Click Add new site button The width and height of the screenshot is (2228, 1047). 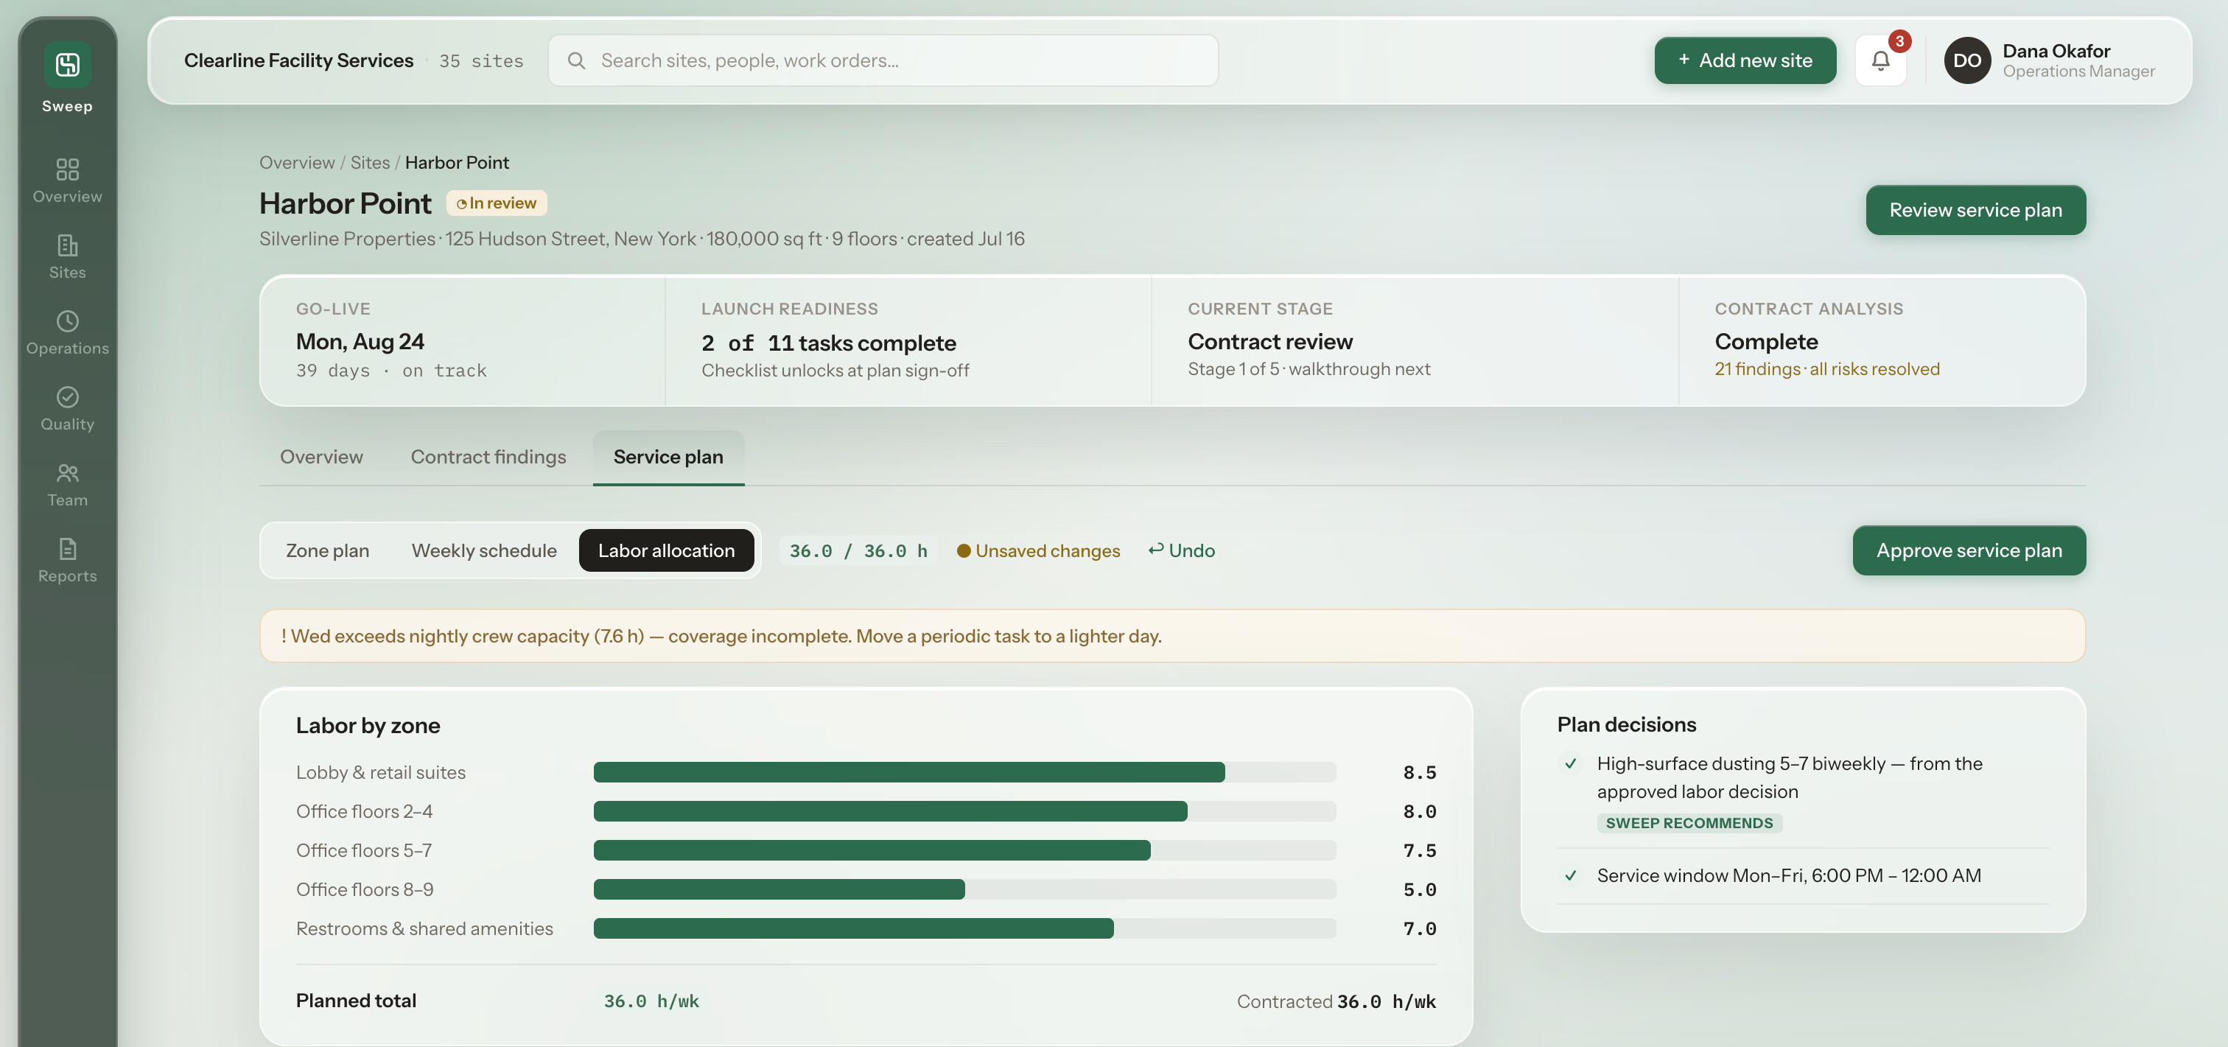pyautogui.click(x=1745, y=60)
